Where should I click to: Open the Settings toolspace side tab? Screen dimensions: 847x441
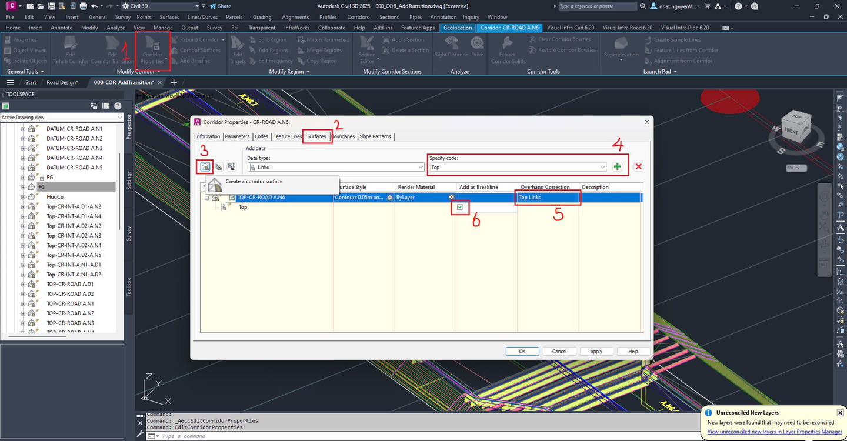(129, 180)
